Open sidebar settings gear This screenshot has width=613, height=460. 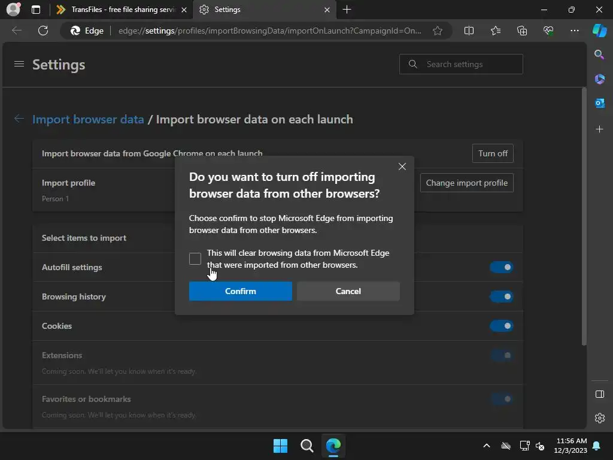pos(599,418)
